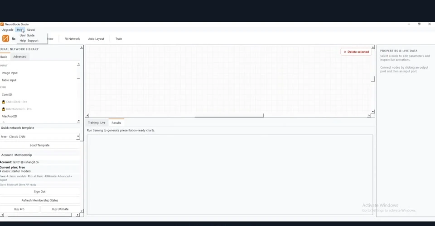Switch to the Training Live tab
The width and height of the screenshot is (435, 226).
pyautogui.click(x=97, y=122)
